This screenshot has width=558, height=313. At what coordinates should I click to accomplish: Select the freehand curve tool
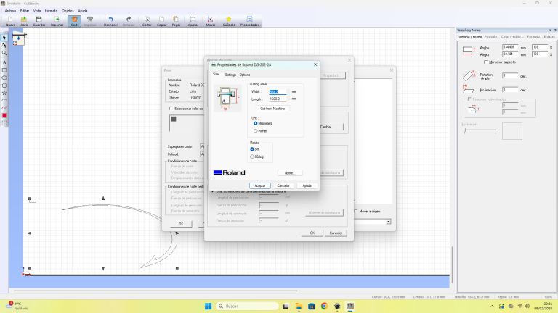click(4, 107)
